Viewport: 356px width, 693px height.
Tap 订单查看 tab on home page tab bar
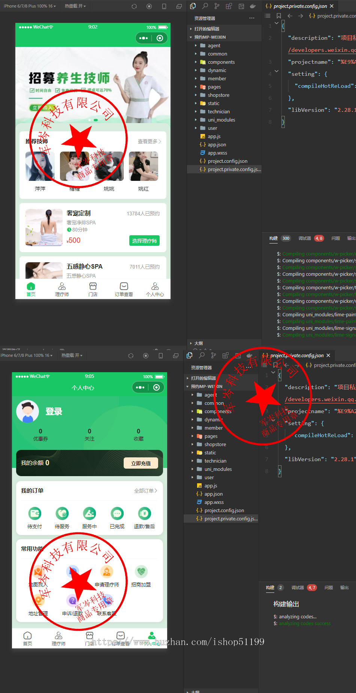click(124, 289)
